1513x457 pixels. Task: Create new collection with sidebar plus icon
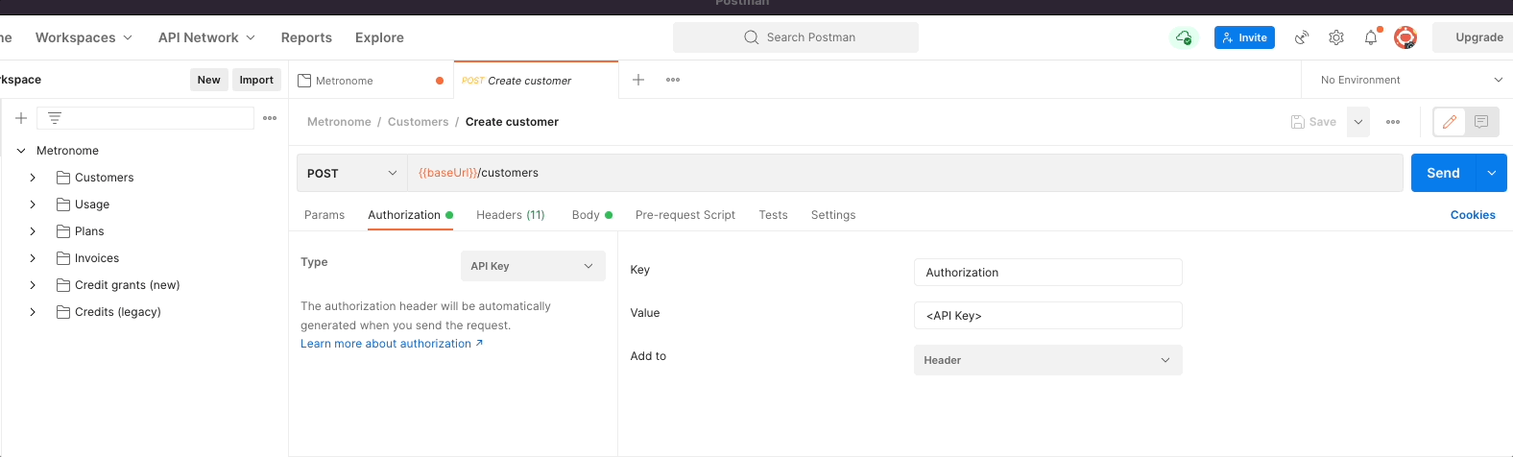[21, 118]
